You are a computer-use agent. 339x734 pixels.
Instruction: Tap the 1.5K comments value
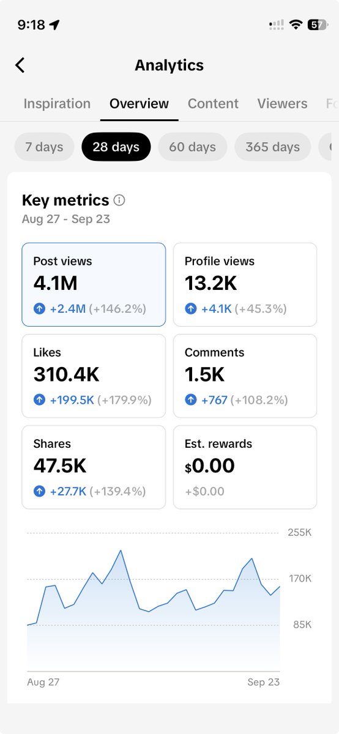coord(204,374)
